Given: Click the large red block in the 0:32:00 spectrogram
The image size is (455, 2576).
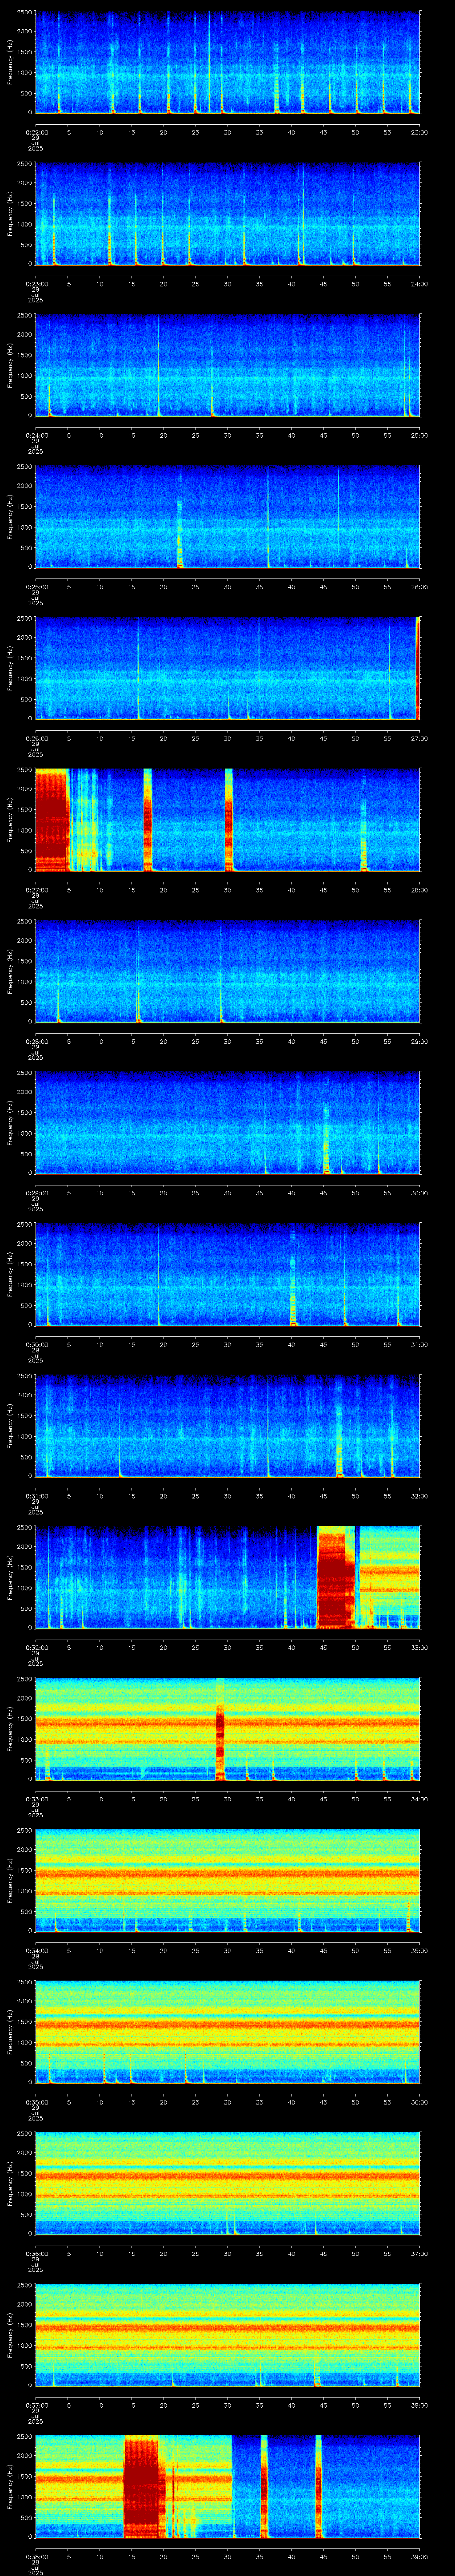Looking at the screenshot, I should point(336,1577).
